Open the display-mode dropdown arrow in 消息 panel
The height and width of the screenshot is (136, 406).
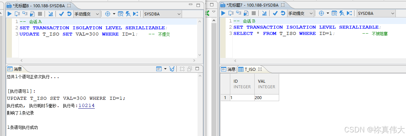click(165, 69)
